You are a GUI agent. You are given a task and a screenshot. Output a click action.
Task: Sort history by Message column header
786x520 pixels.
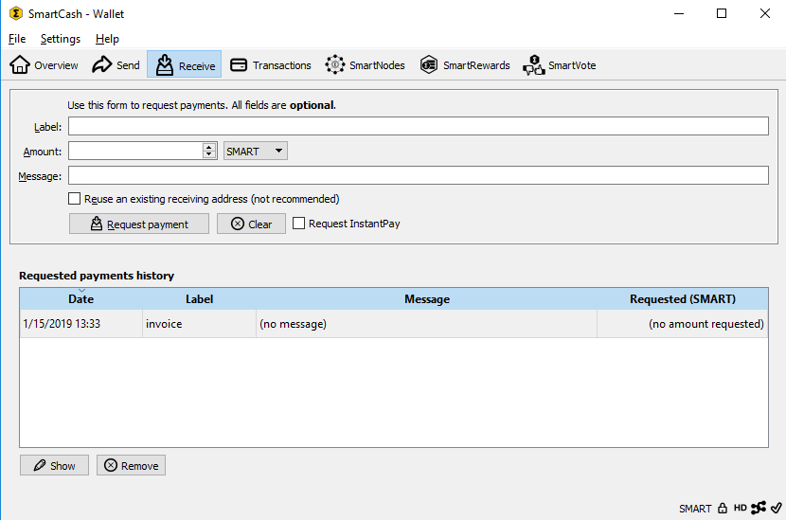click(x=426, y=299)
